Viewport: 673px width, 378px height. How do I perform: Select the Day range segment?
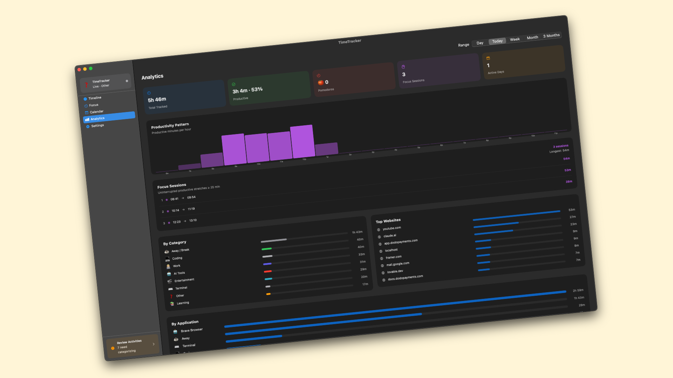tap(480, 43)
